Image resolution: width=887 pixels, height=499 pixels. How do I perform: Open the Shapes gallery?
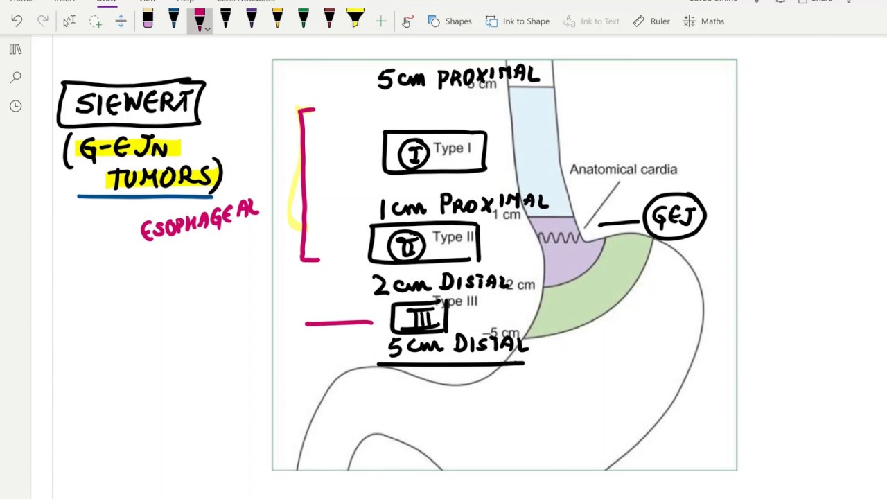tap(450, 21)
